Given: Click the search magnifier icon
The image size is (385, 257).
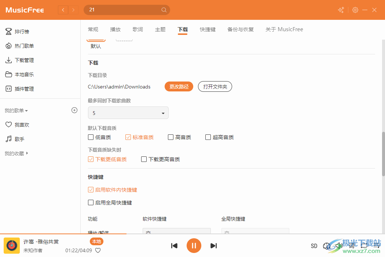Looking at the screenshot, I should click(x=164, y=10).
